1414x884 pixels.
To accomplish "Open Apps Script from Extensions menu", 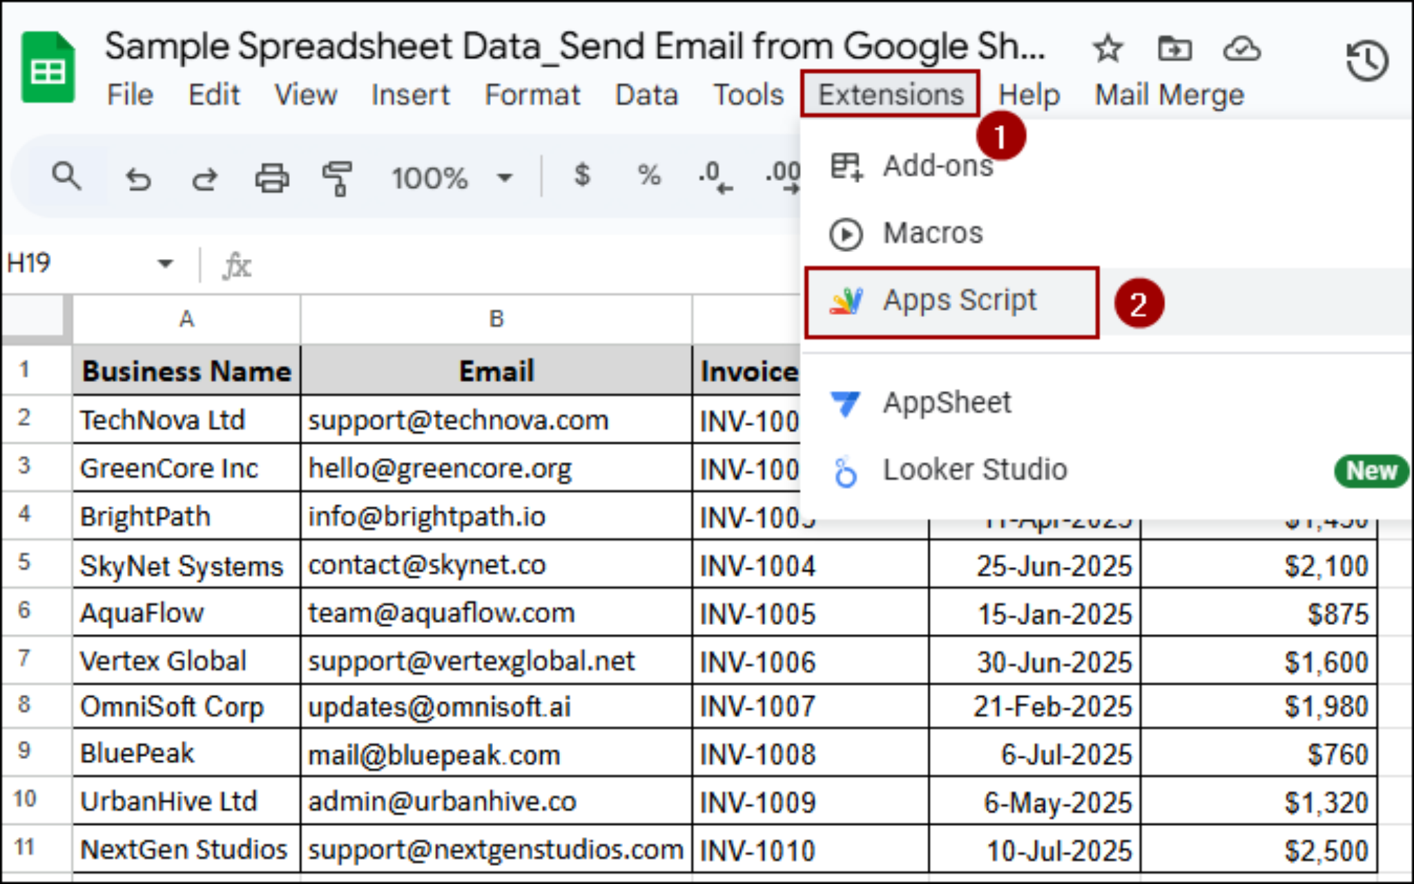I will click(958, 301).
